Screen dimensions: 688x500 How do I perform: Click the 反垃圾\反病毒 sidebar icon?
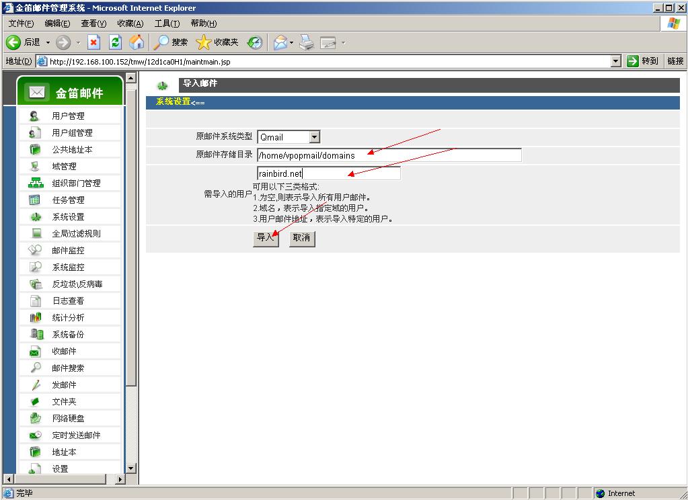36,284
